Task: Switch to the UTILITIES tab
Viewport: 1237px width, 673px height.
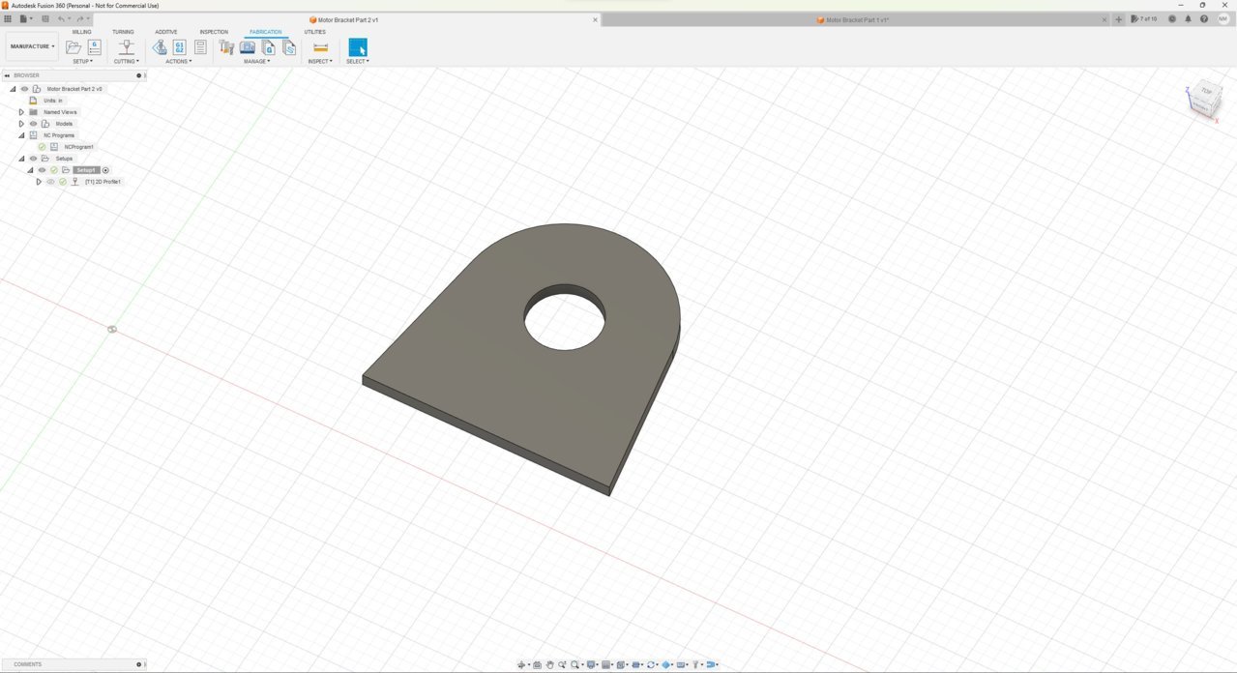Action: (315, 32)
